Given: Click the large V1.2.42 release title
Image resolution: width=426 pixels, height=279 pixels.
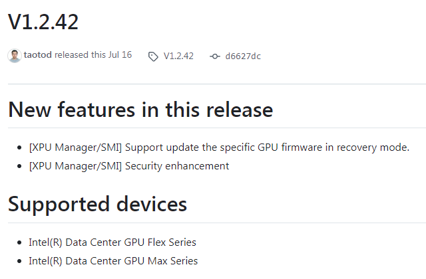Looking at the screenshot, I should [x=43, y=22].
